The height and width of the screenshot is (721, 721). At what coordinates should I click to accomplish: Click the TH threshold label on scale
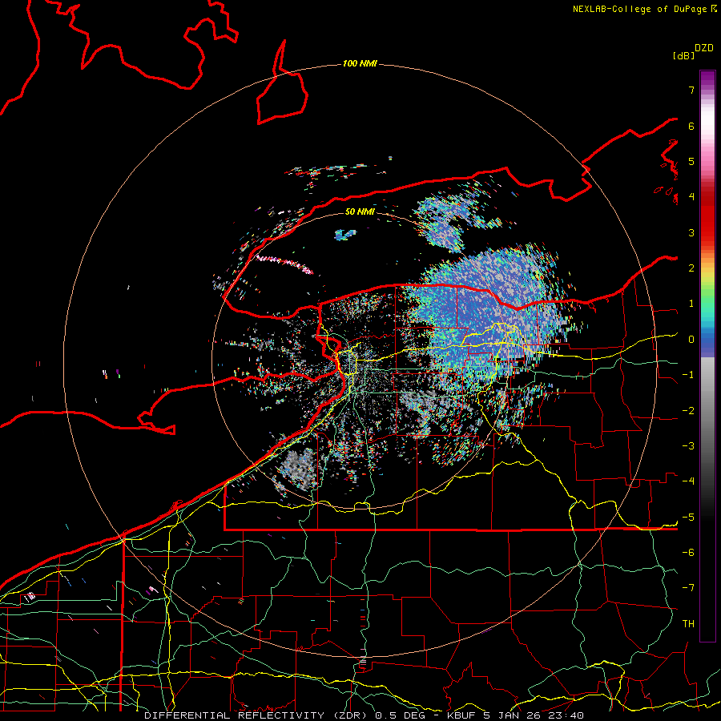coord(688,624)
